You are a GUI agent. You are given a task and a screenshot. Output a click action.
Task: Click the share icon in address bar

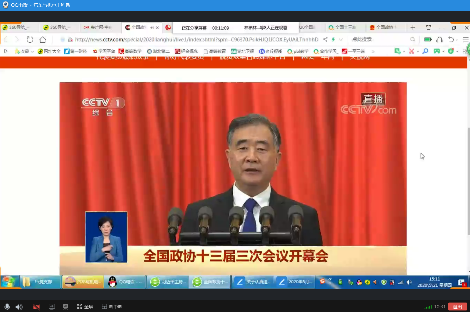325,39
